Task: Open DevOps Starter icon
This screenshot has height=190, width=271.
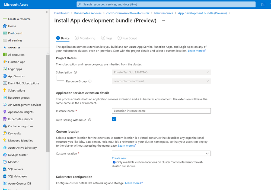Action: click(x=5, y=155)
